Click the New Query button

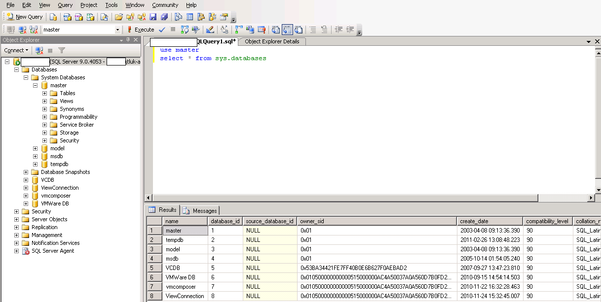tap(25, 17)
